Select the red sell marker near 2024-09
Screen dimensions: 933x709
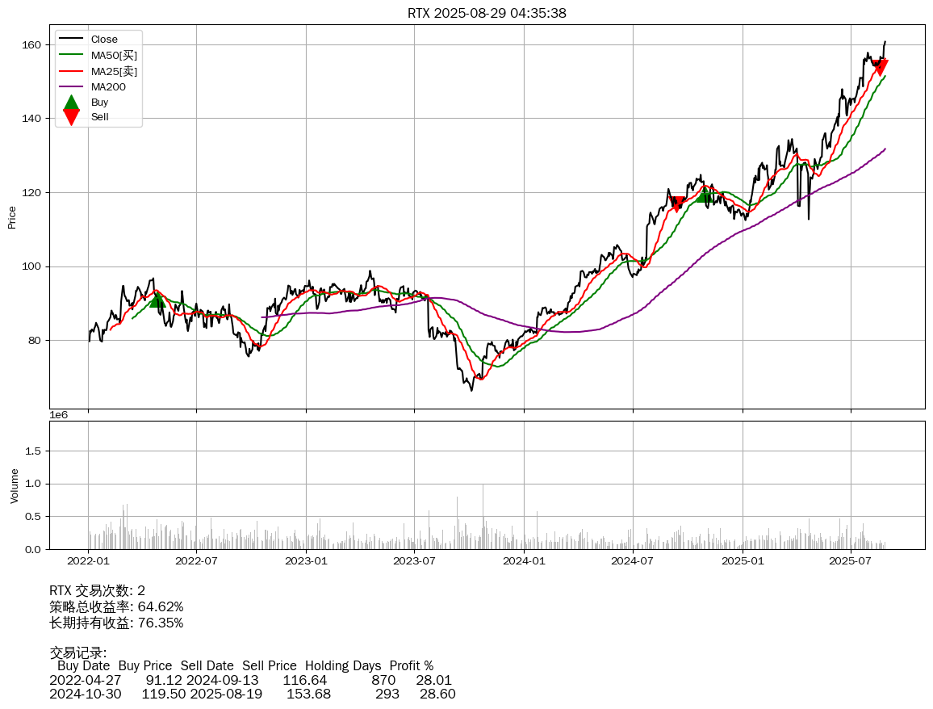(678, 203)
